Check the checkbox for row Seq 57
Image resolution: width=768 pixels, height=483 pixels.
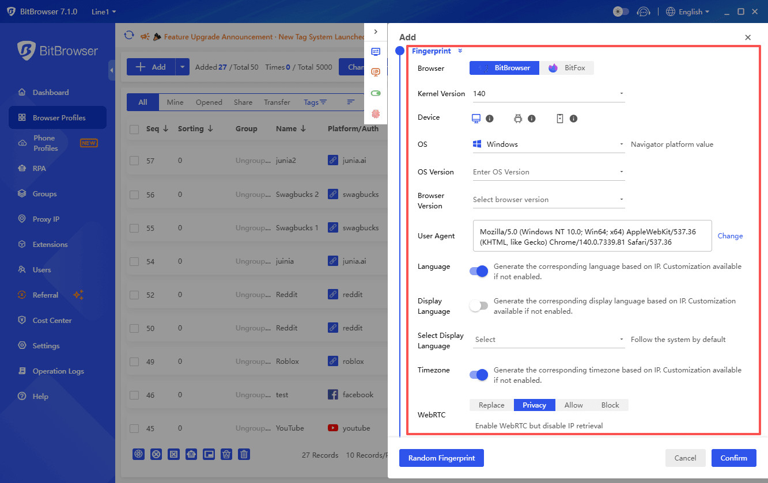click(x=134, y=161)
